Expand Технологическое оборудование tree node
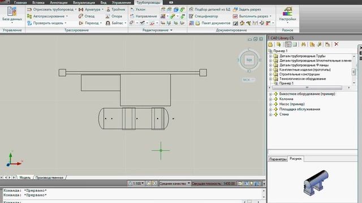The image size is (362, 203). [270, 79]
